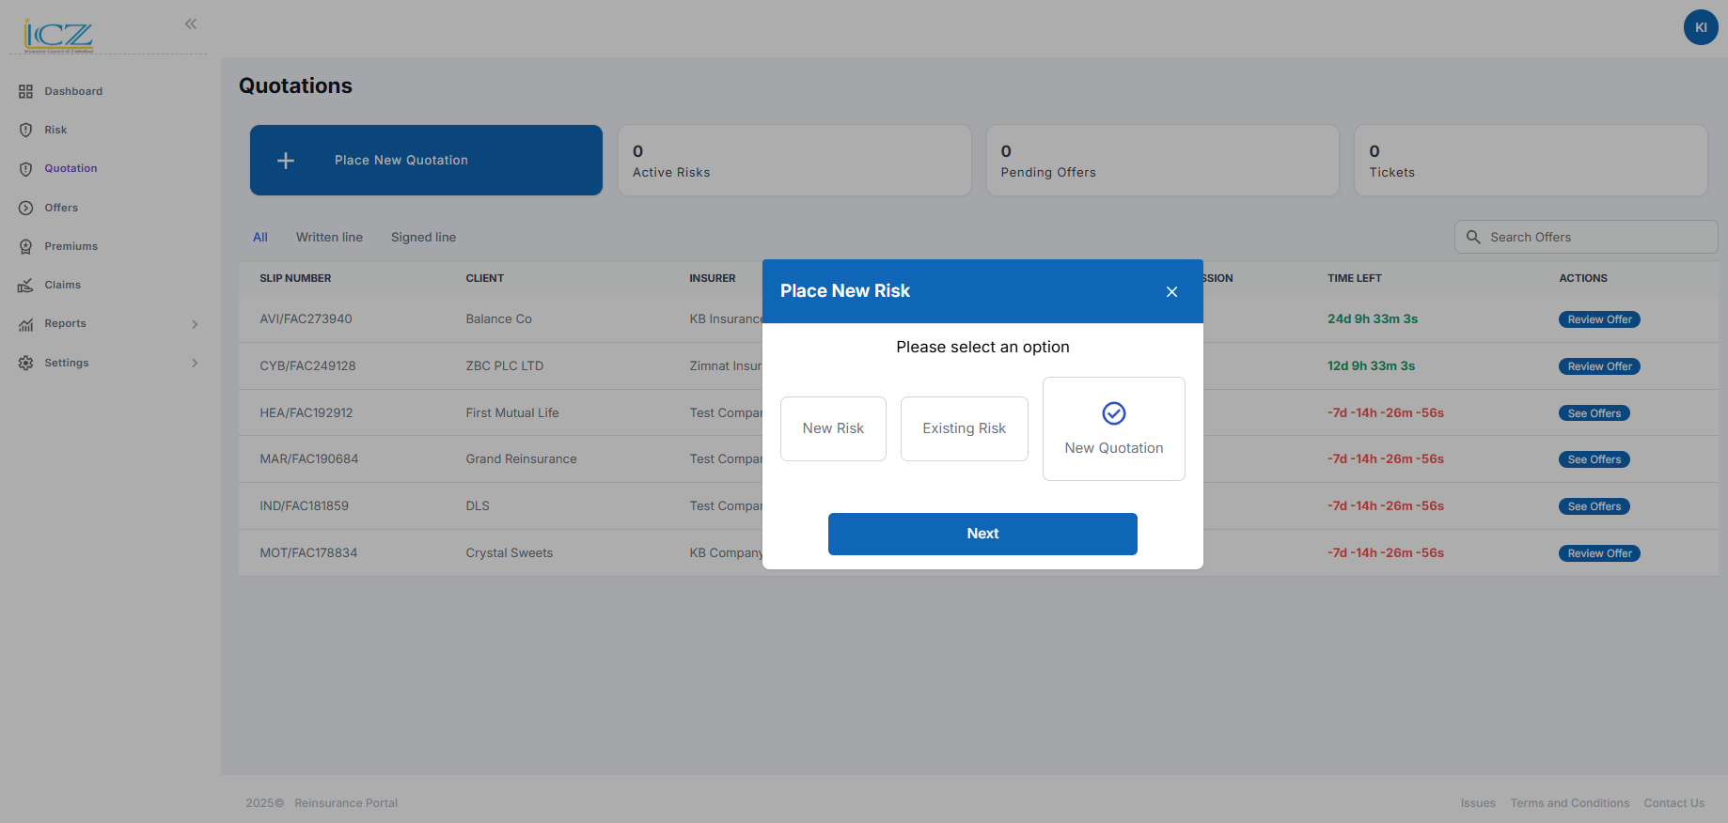Expand the Settings submenu chevron
The width and height of the screenshot is (1728, 823).
point(195,363)
